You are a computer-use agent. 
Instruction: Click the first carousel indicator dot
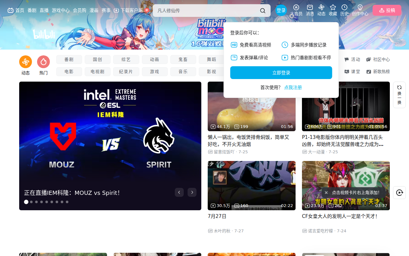[26, 202]
